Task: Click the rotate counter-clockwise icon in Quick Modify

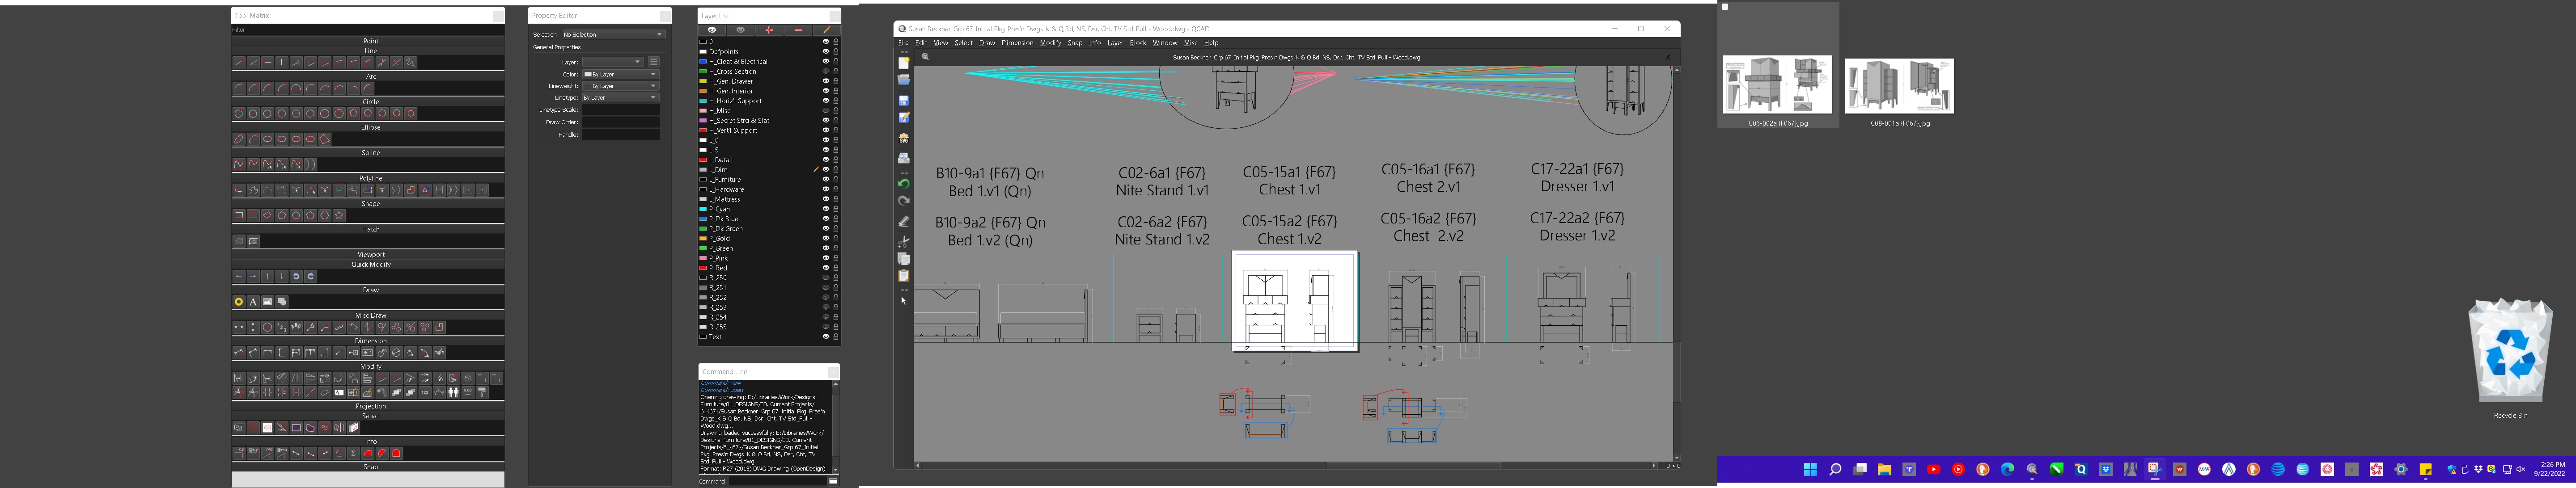Action: (x=296, y=276)
